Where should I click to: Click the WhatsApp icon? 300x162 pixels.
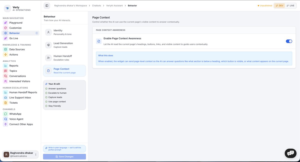(5, 114)
